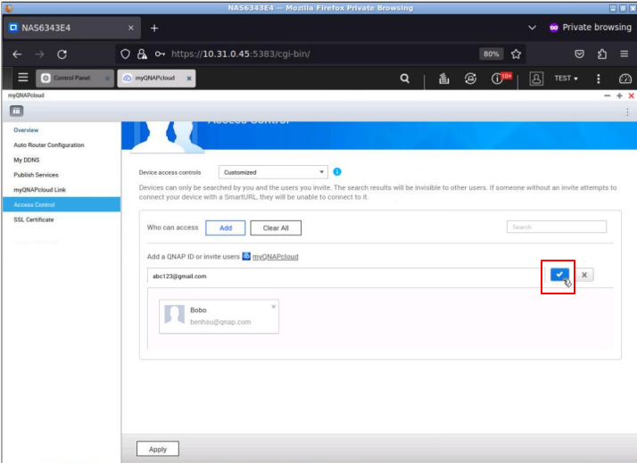
Task: Click the search magnifier in QTS toolbar
Action: coord(404,79)
